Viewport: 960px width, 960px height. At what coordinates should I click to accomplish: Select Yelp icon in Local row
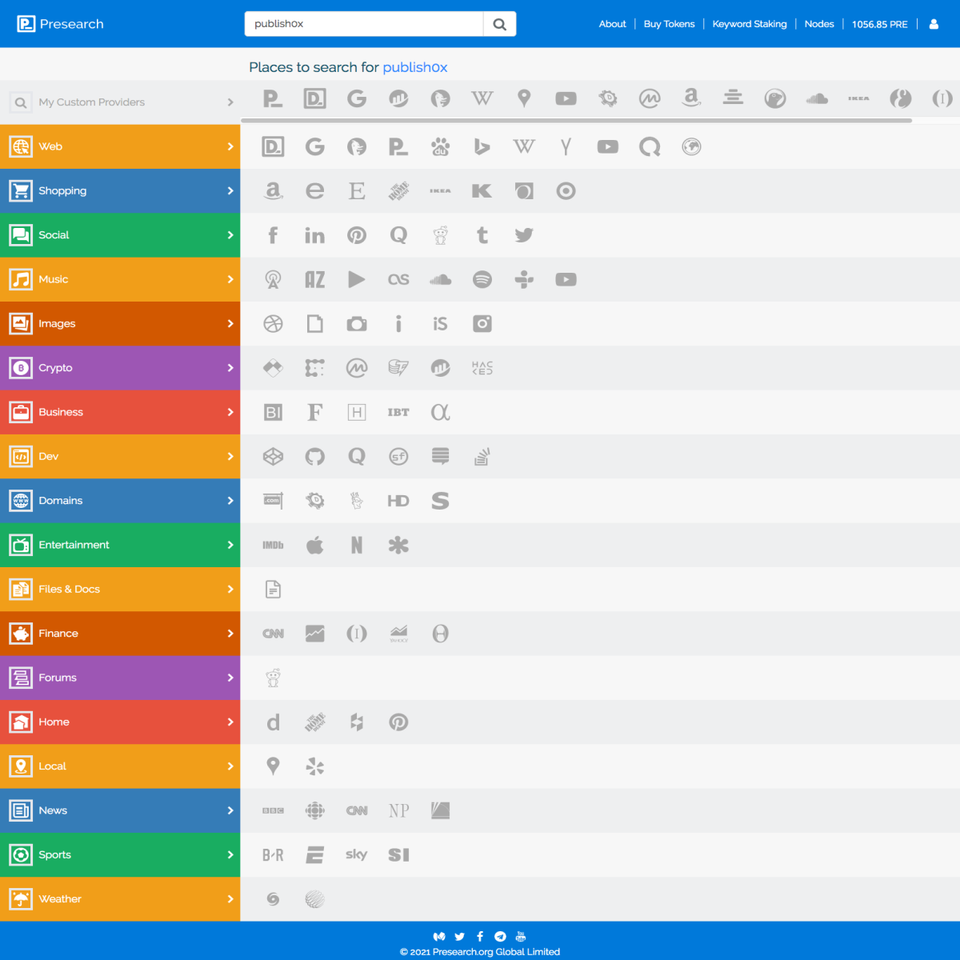pyautogui.click(x=315, y=766)
